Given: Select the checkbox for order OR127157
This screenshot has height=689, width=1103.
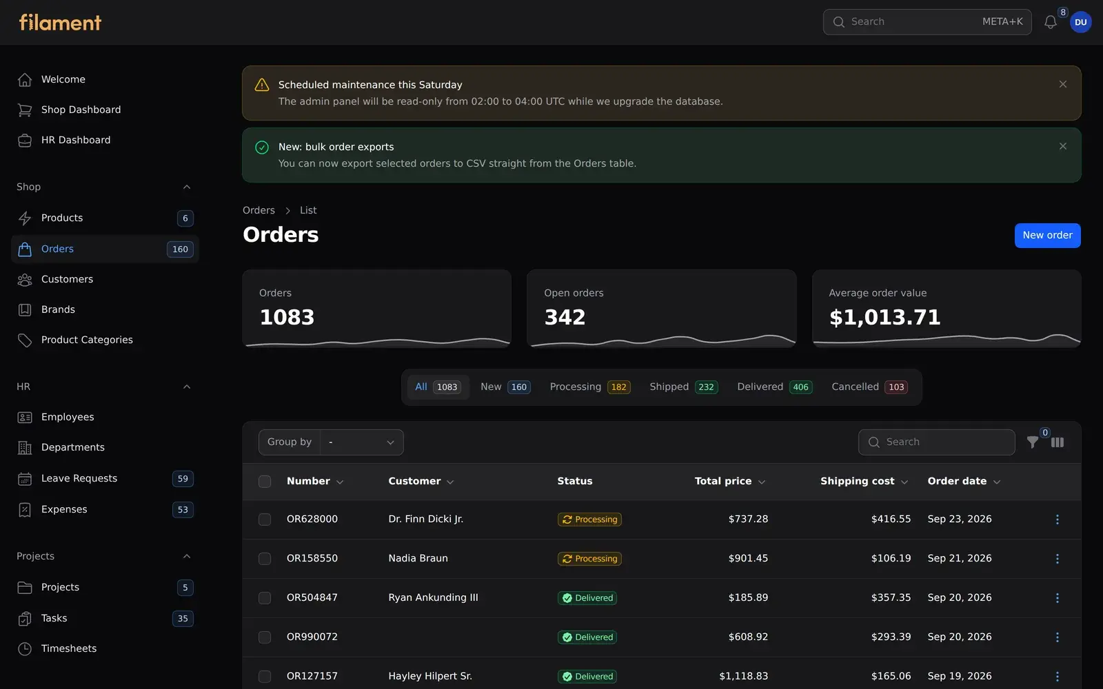Looking at the screenshot, I should [265, 677].
